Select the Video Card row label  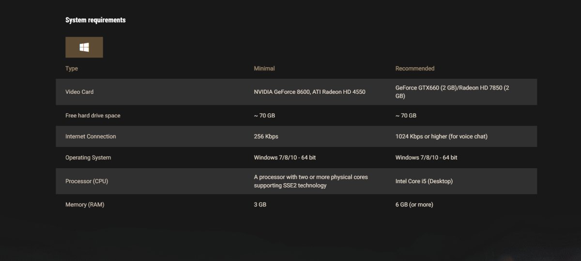tap(79, 92)
